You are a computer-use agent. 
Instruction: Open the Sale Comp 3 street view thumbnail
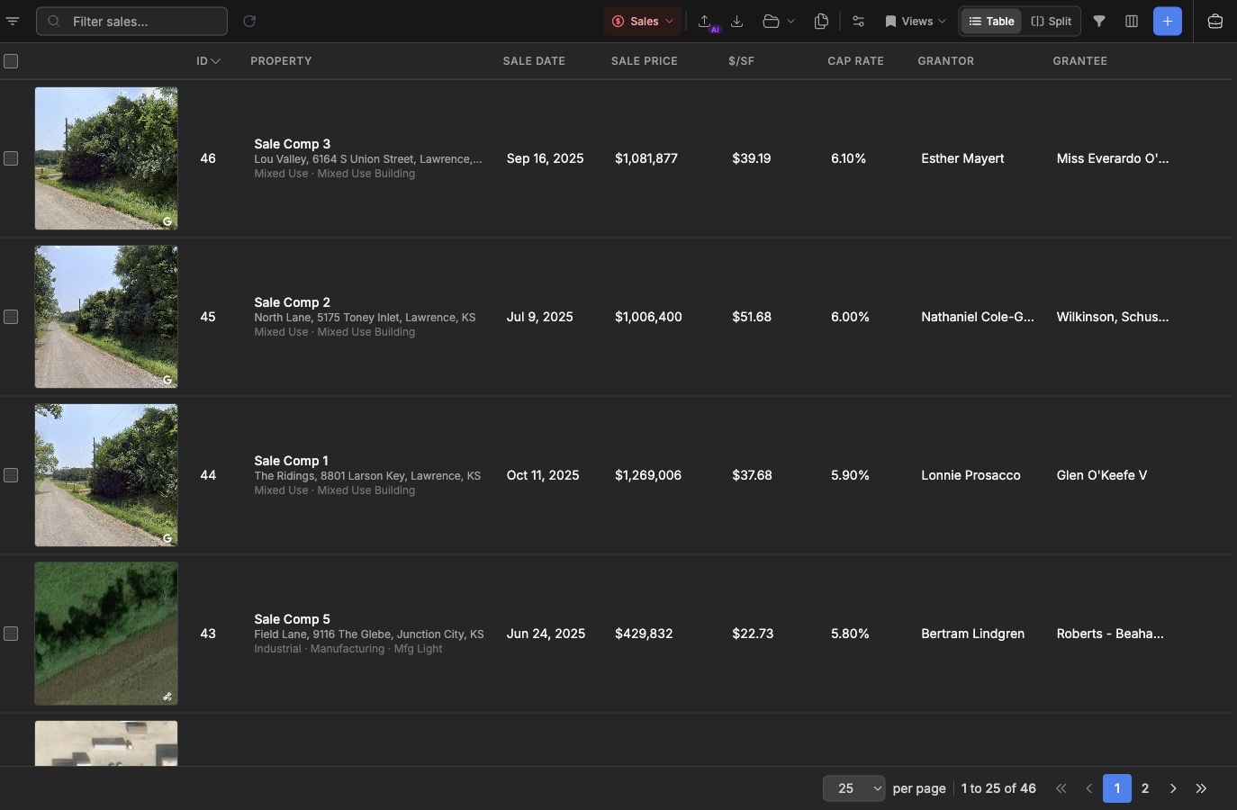click(106, 158)
